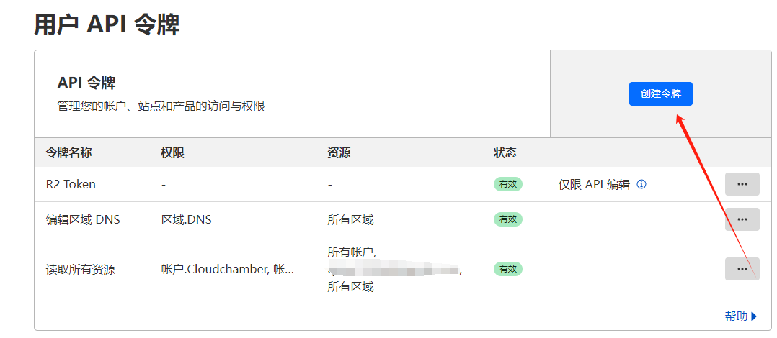This screenshot has height=338, width=777.
Task: Open the R2 Token row options menu
Action: tap(742, 184)
